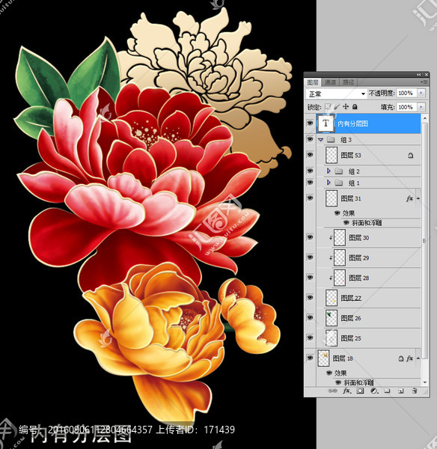The width and height of the screenshot is (437, 449).
Task: Open the 不透明度 opacity slider arrow
Action: [x=421, y=93]
